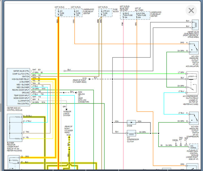The image size is (203, 171).
Task: Click the 'IGNITION' pin label
Action: coord(26,77)
